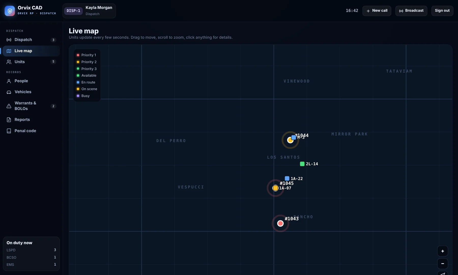This screenshot has height=275, width=458.
Task: Click unit 1A-07 yellow marker
Action: click(x=276, y=188)
